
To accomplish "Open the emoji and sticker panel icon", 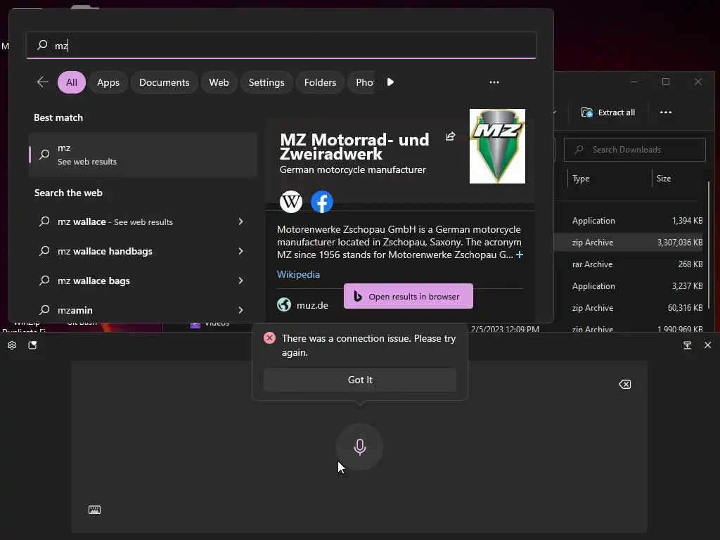I will tap(32, 345).
